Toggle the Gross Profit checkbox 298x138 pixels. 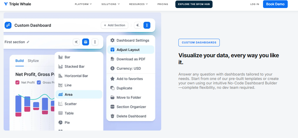click(x=39, y=82)
